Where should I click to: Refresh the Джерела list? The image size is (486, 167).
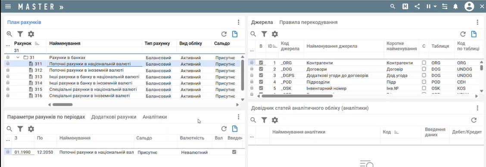coord(463,34)
